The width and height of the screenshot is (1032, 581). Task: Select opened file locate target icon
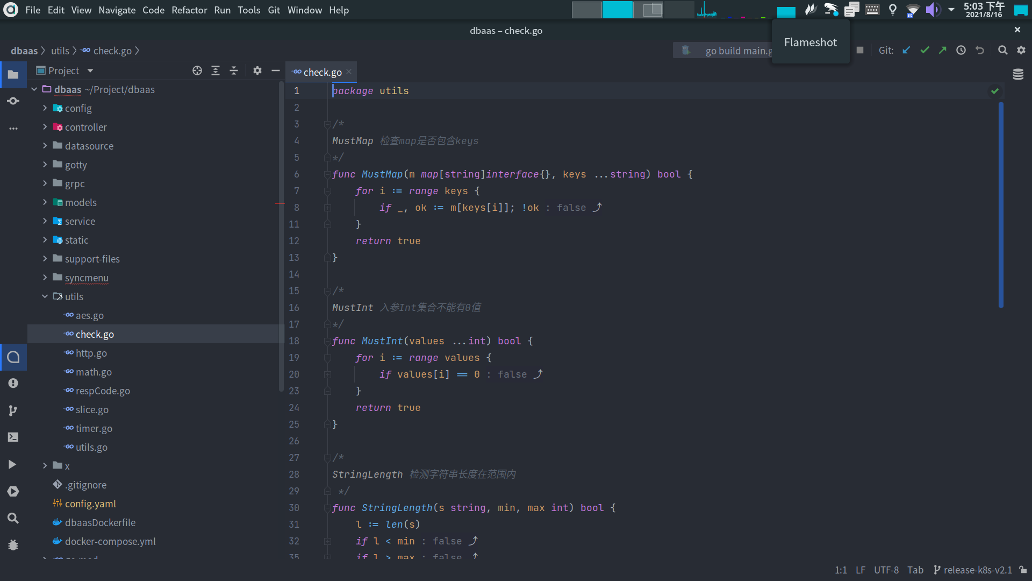(x=197, y=70)
